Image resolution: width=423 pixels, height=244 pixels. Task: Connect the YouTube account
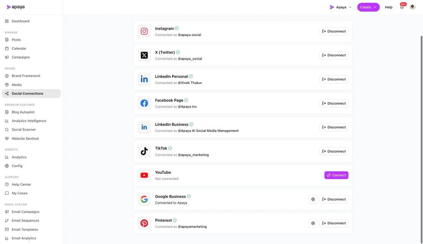(x=336, y=175)
